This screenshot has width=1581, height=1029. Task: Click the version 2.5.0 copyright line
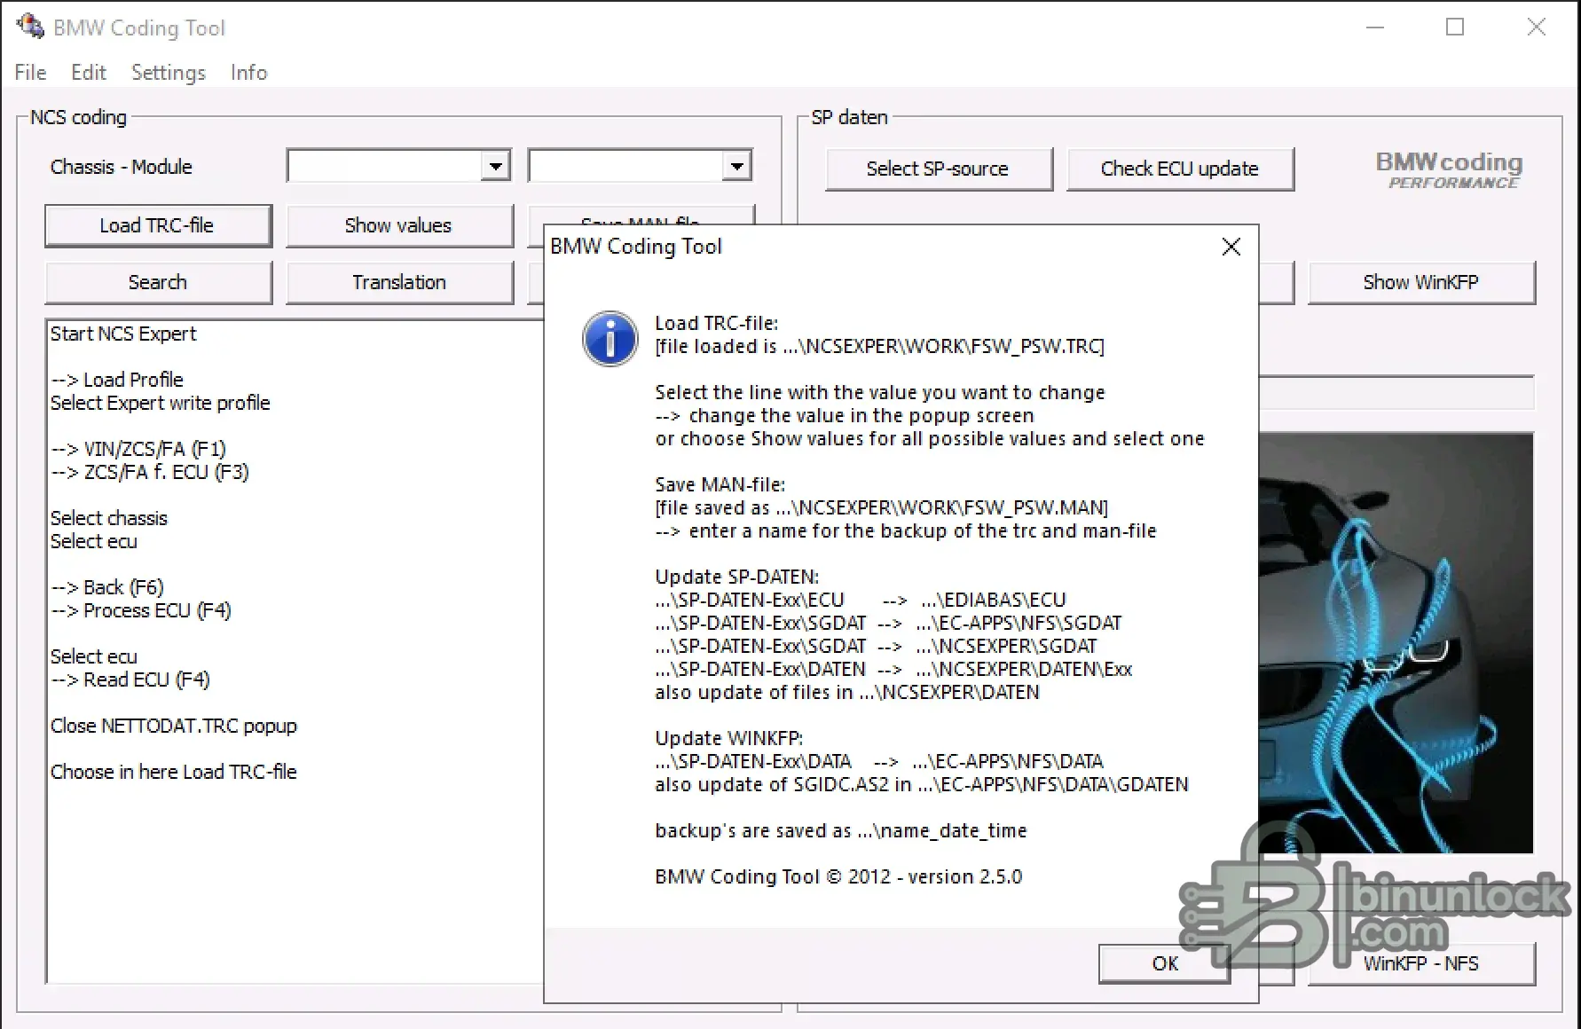point(838,876)
